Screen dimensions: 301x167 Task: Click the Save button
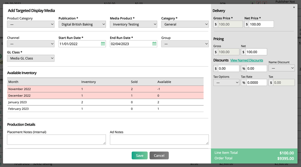(x=139, y=155)
